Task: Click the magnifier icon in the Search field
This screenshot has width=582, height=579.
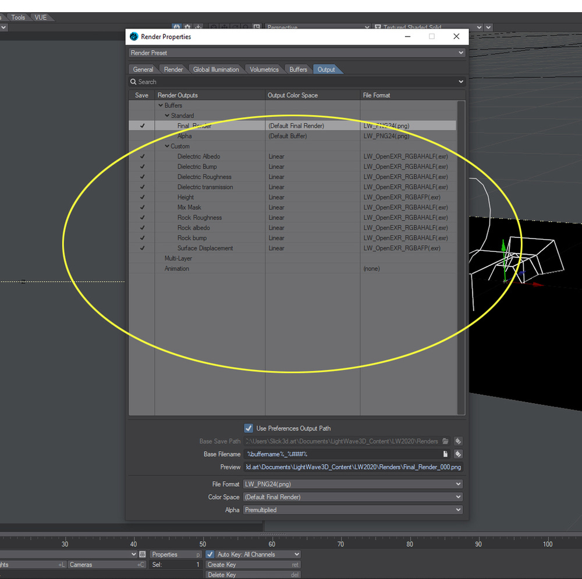Action: pos(133,81)
